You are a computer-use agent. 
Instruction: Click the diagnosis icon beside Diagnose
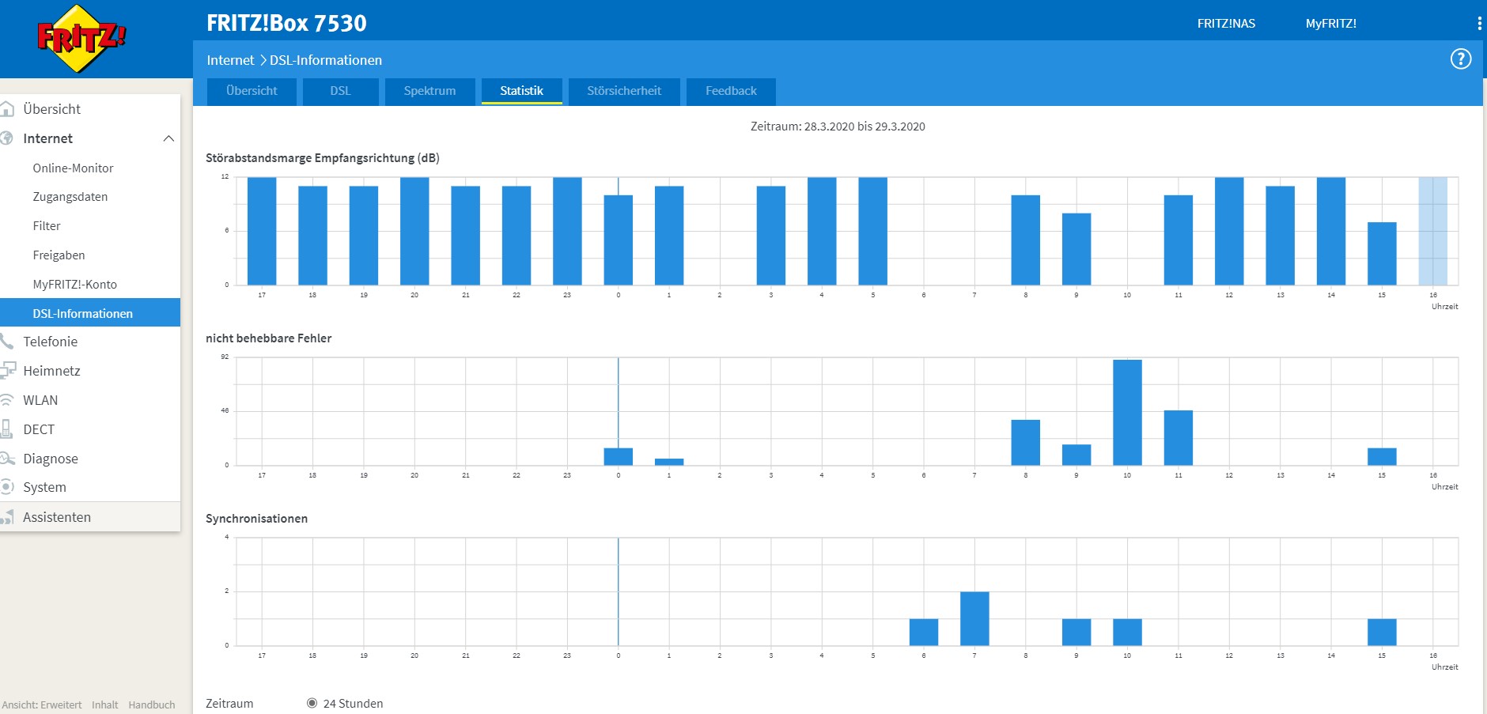[x=7, y=459]
